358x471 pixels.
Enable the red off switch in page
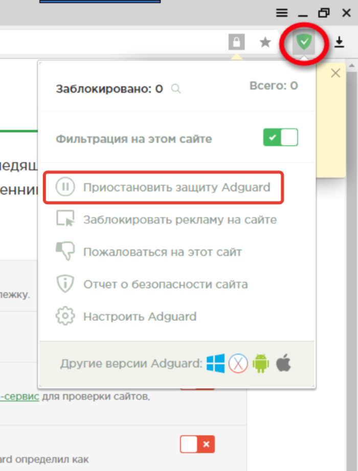[x=197, y=444]
